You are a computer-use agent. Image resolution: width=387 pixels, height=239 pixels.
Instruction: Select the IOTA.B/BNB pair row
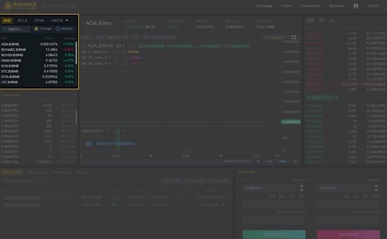click(38, 76)
